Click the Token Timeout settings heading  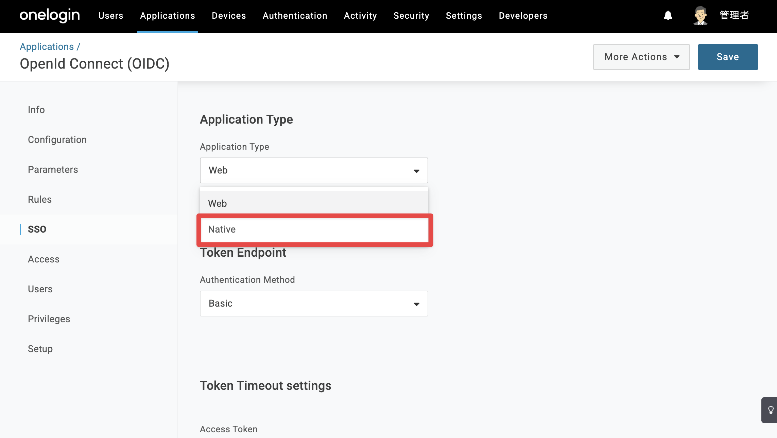265,386
